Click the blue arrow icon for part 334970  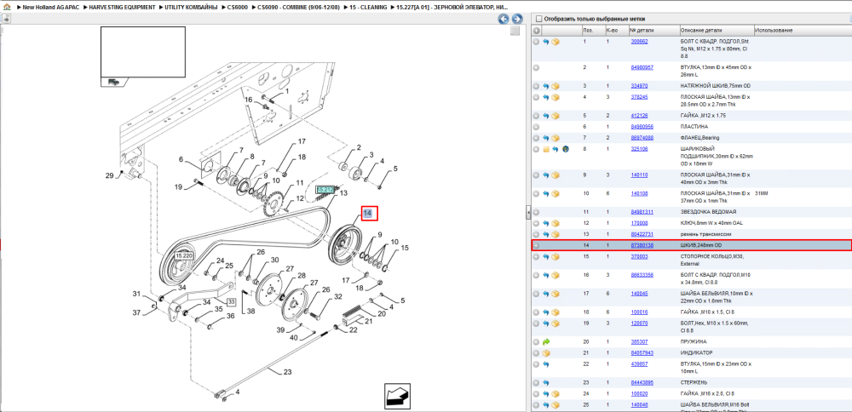546,86
